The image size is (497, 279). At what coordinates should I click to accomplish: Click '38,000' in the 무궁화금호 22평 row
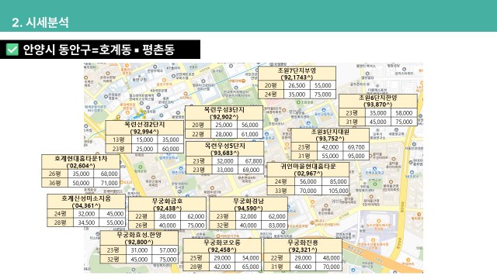[168, 216]
